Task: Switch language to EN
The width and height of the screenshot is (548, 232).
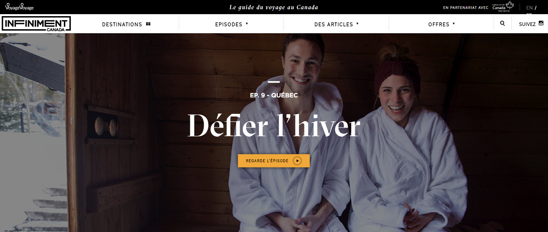Action: click(x=529, y=8)
